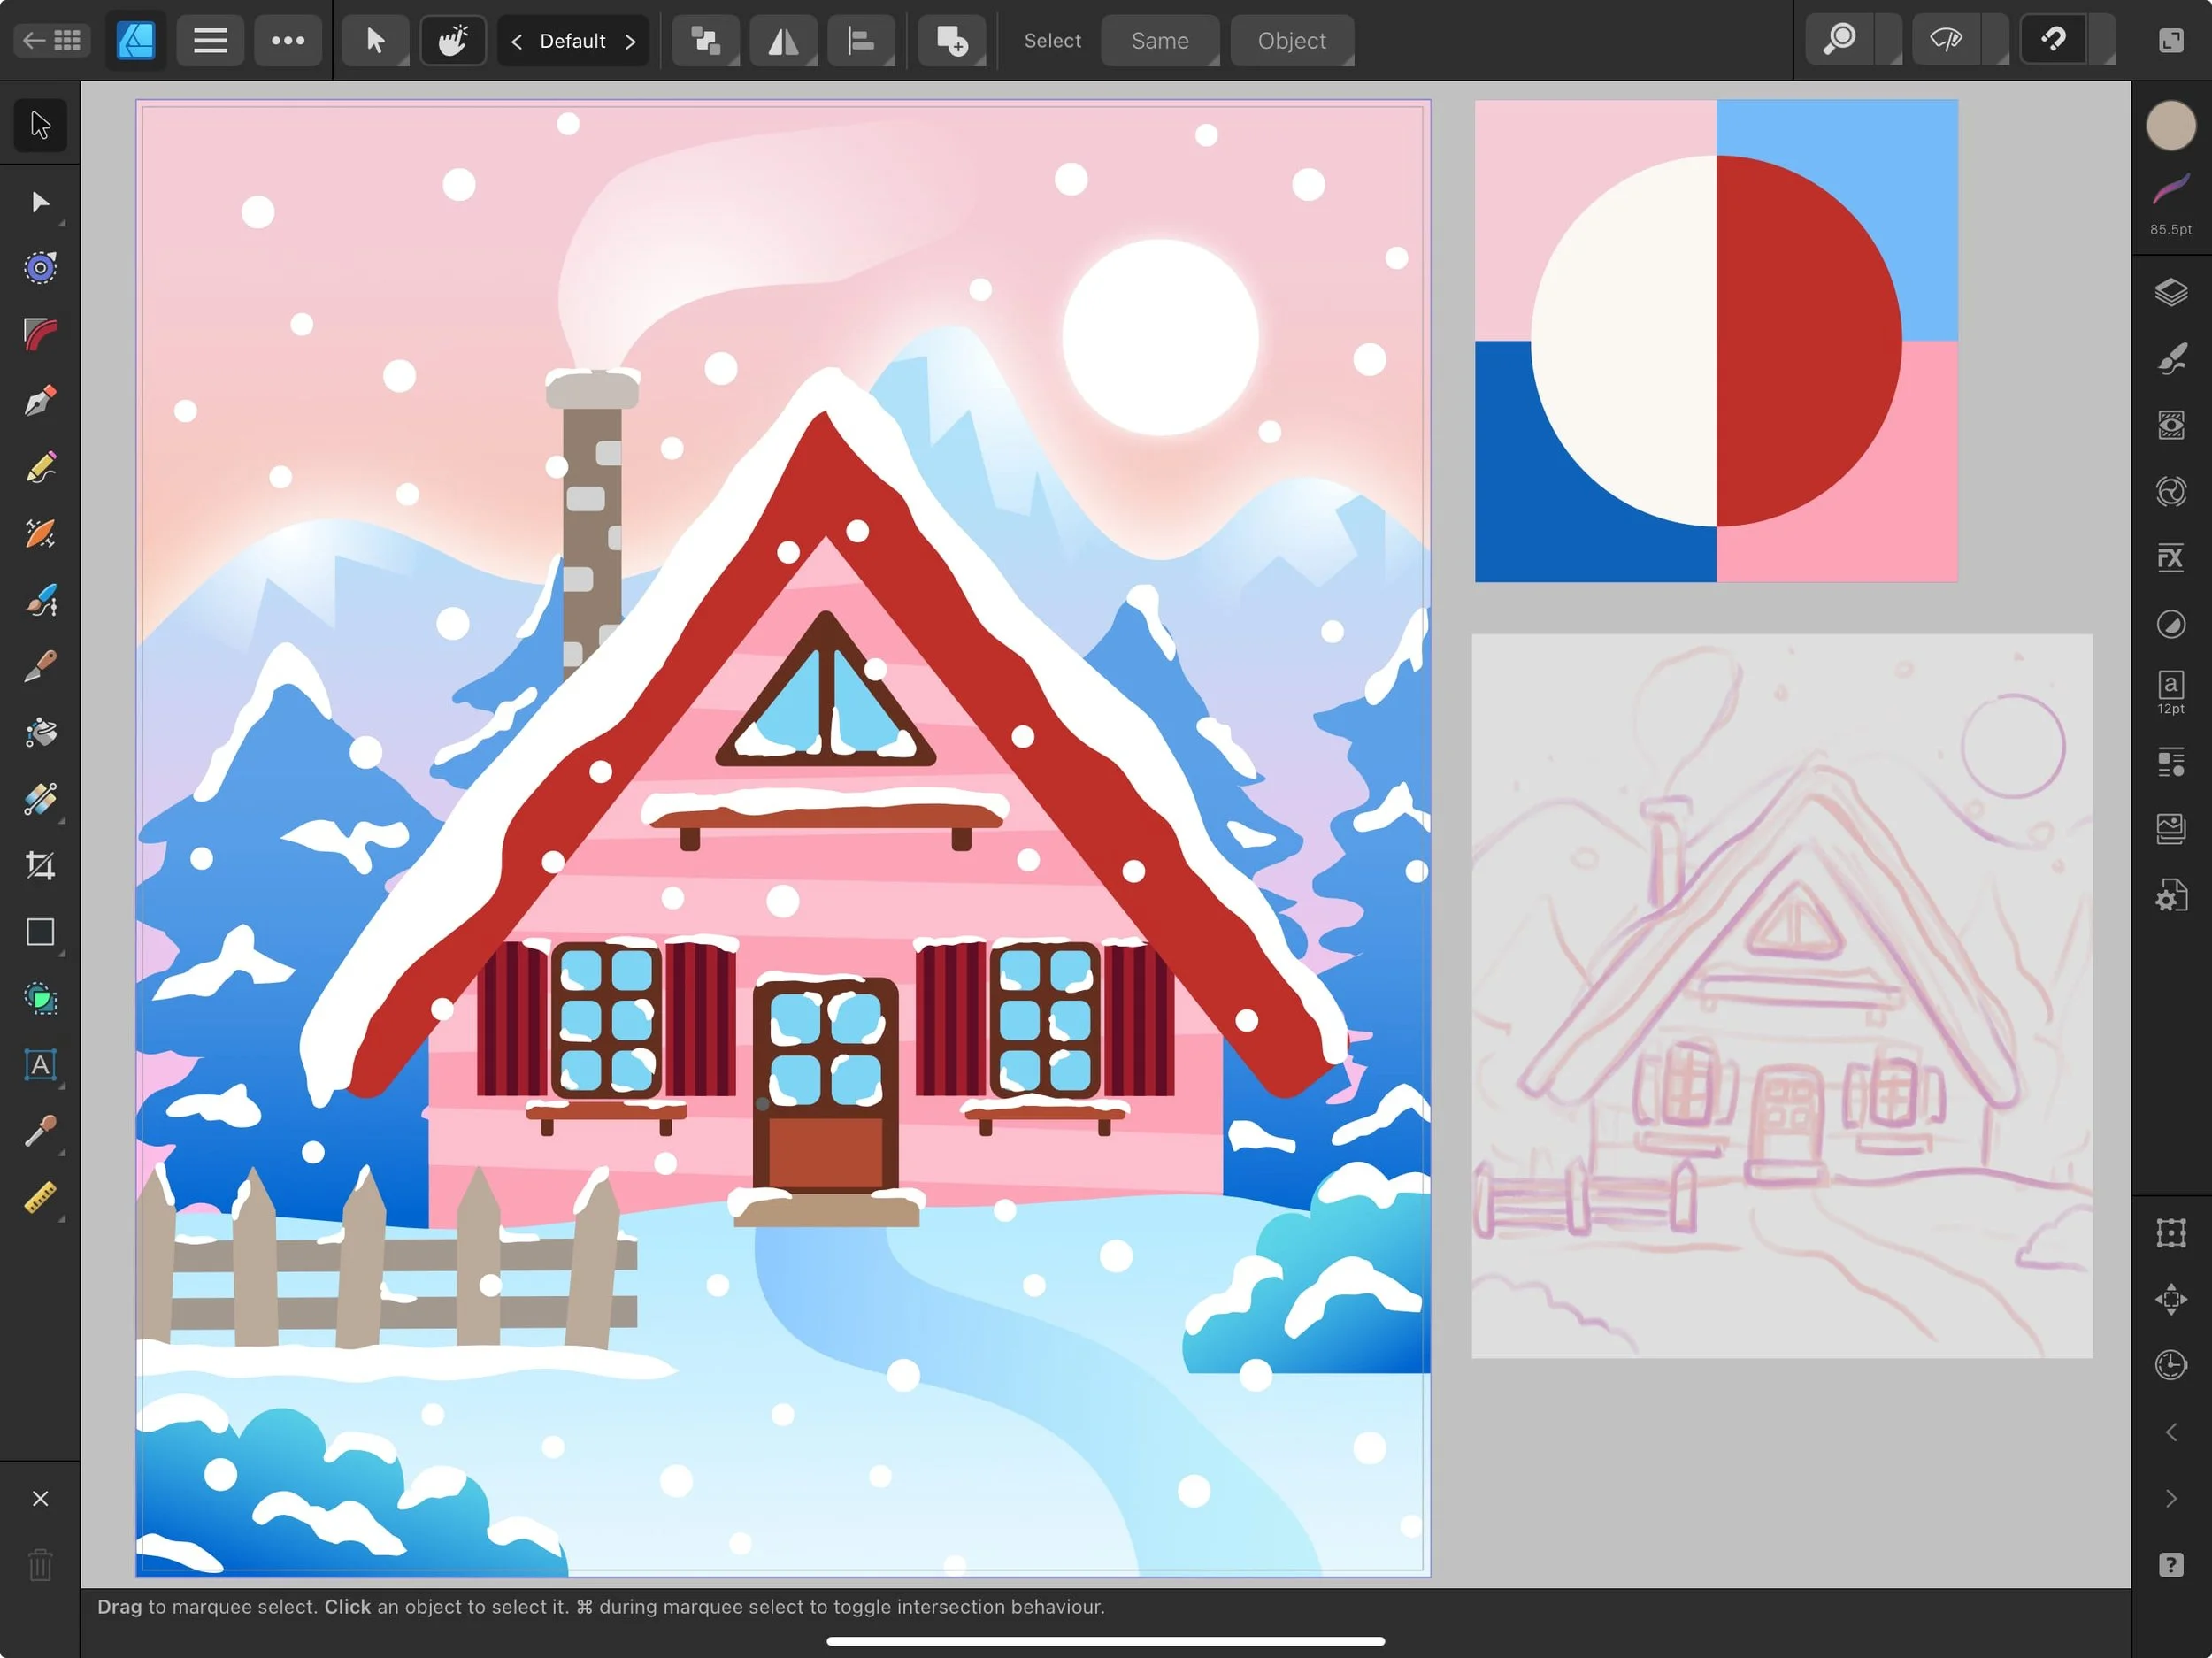This screenshot has height=1658, width=2212.
Task: Open the hamburger document menu
Action: pos(210,40)
